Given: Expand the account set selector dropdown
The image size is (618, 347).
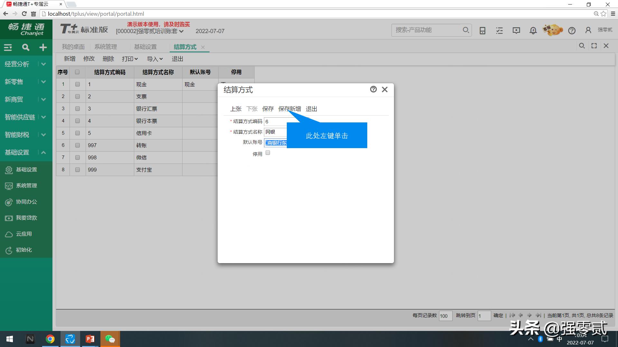Looking at the screenshot, I should point(182,31).
